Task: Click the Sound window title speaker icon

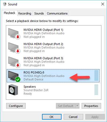Action: point(5,4)
